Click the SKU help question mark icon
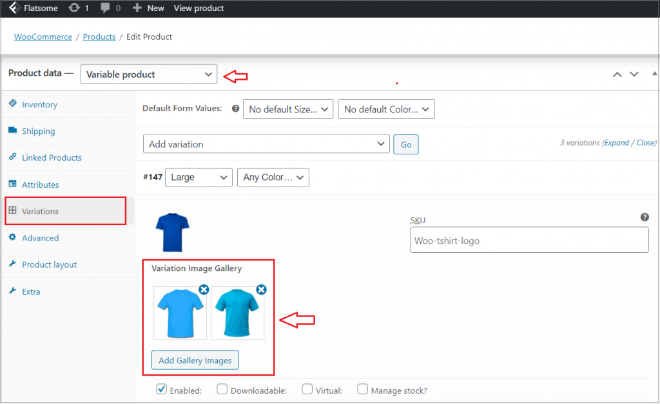 (x=645, y=217)
